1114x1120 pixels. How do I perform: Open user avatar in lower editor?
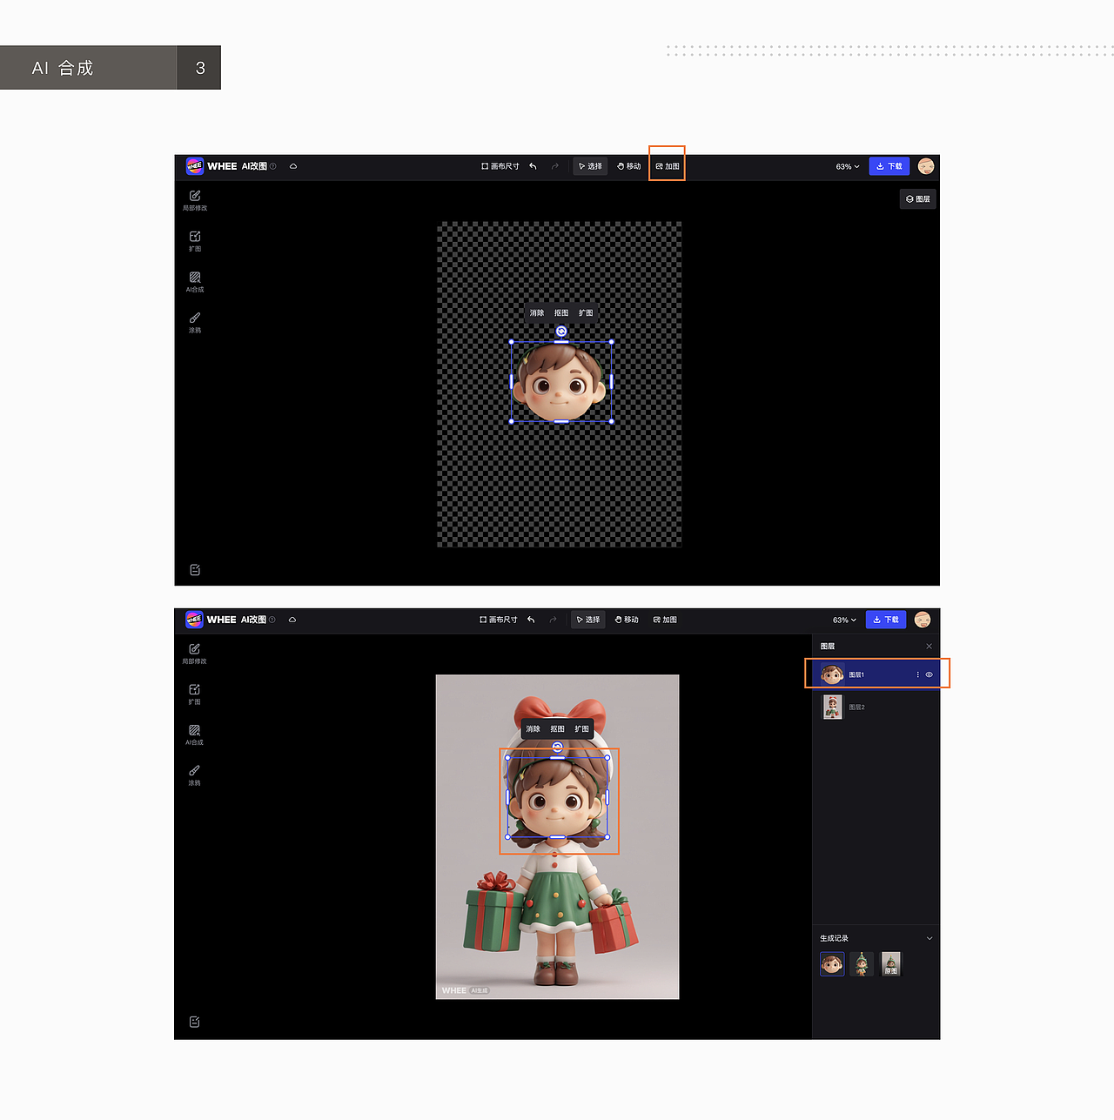[923, 620]
